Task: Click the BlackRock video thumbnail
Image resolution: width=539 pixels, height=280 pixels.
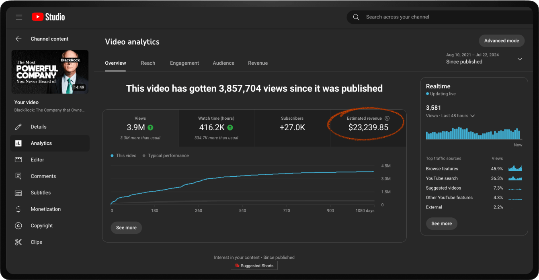Action: pyautogui.click(x=50, y=72)
